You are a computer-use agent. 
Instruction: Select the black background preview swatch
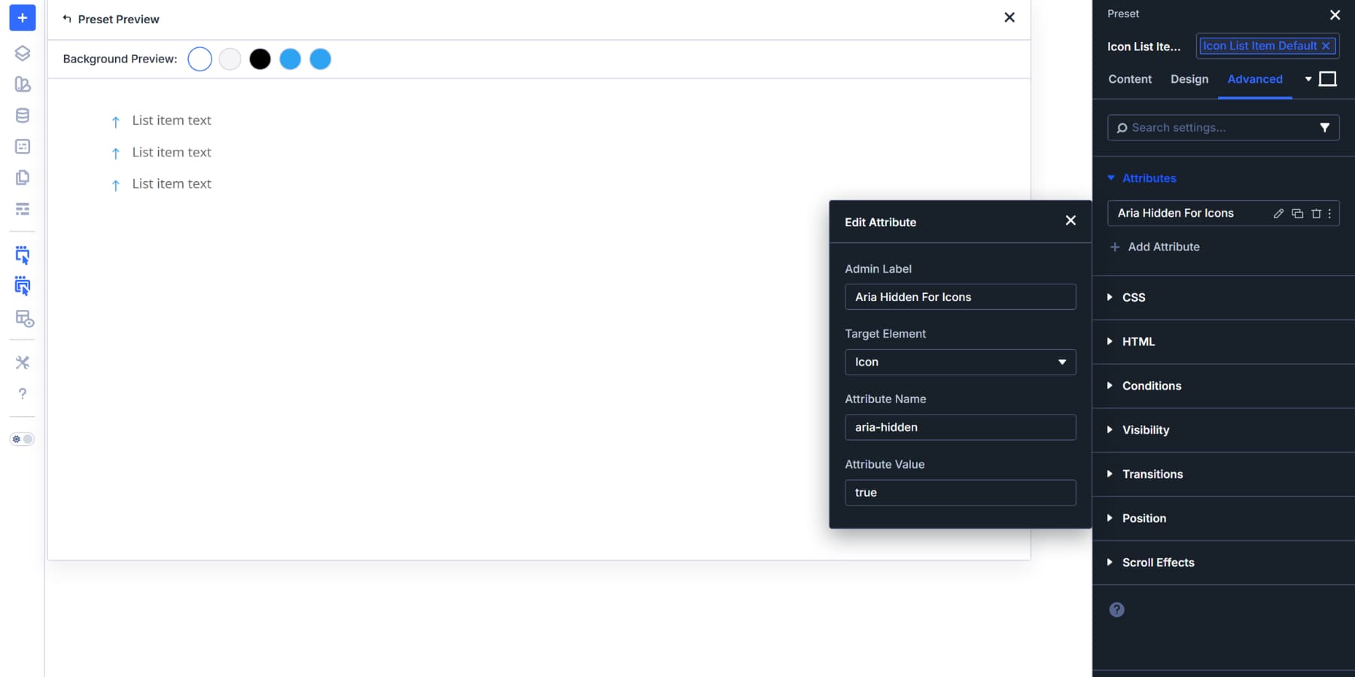tap(260, 58)
